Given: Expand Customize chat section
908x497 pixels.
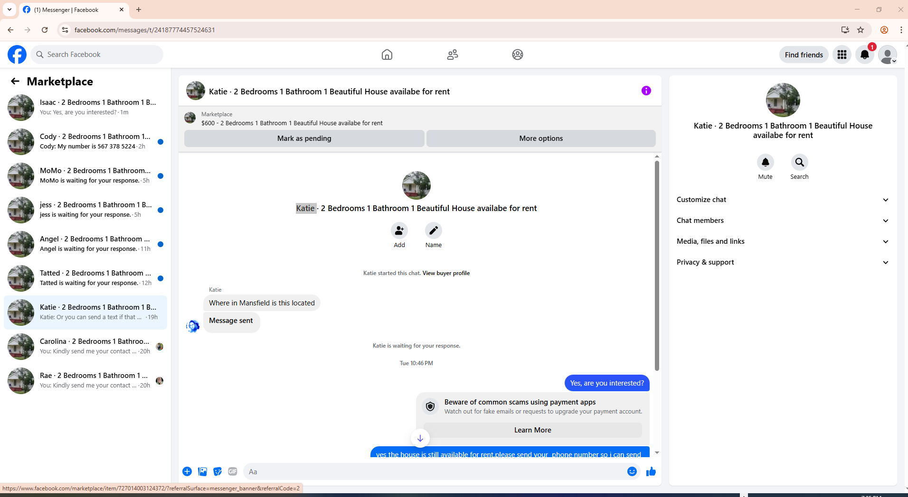Looking at the screenshot, I should coord(783,200).
